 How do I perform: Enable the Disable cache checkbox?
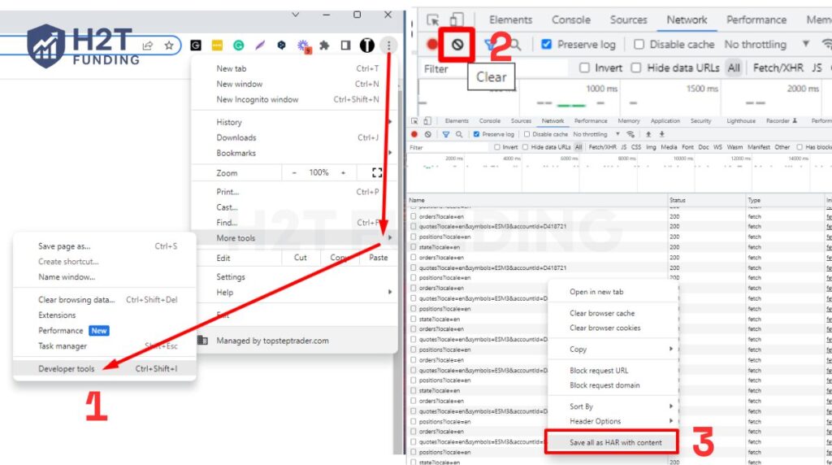(639, 45)
